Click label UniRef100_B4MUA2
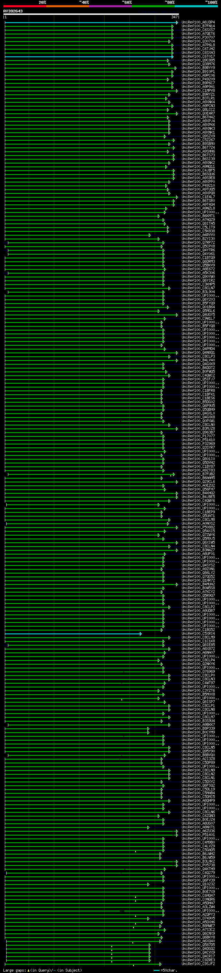The image size is (221, 973). point(198,584)
